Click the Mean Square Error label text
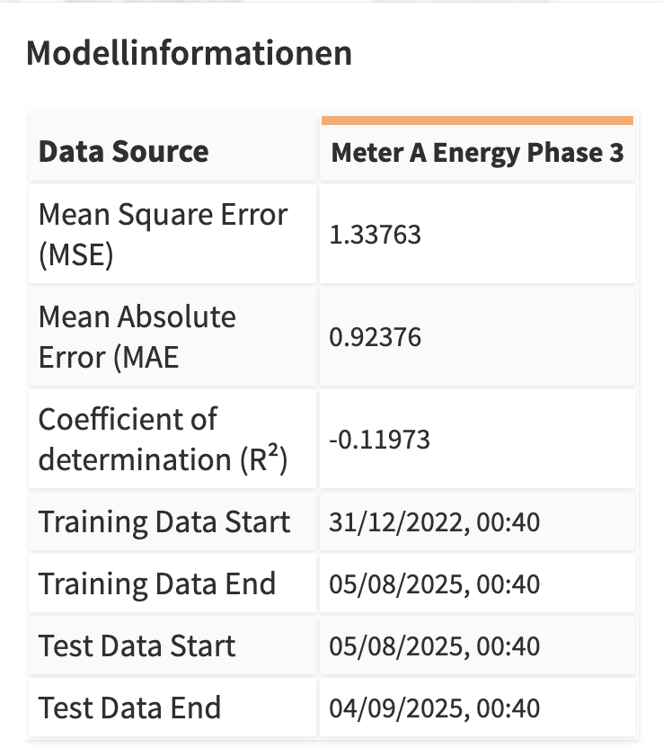Image resolution: width=663 pixels, height=748 pixels. click(x=163, y=215)
